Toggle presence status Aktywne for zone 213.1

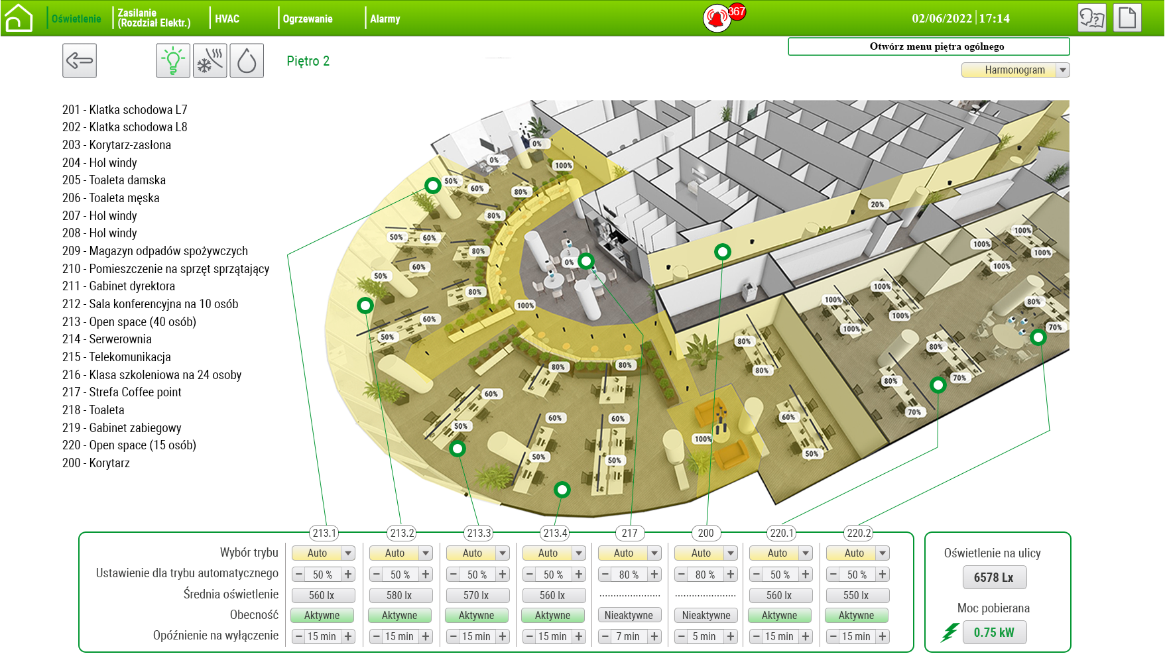pos(322,616)
